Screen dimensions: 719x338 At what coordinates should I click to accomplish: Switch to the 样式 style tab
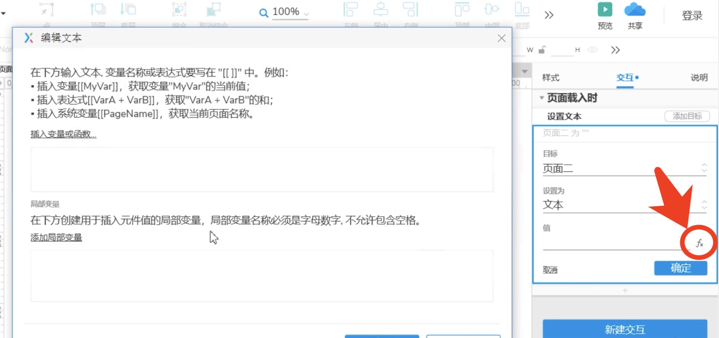tap(551, 77)
